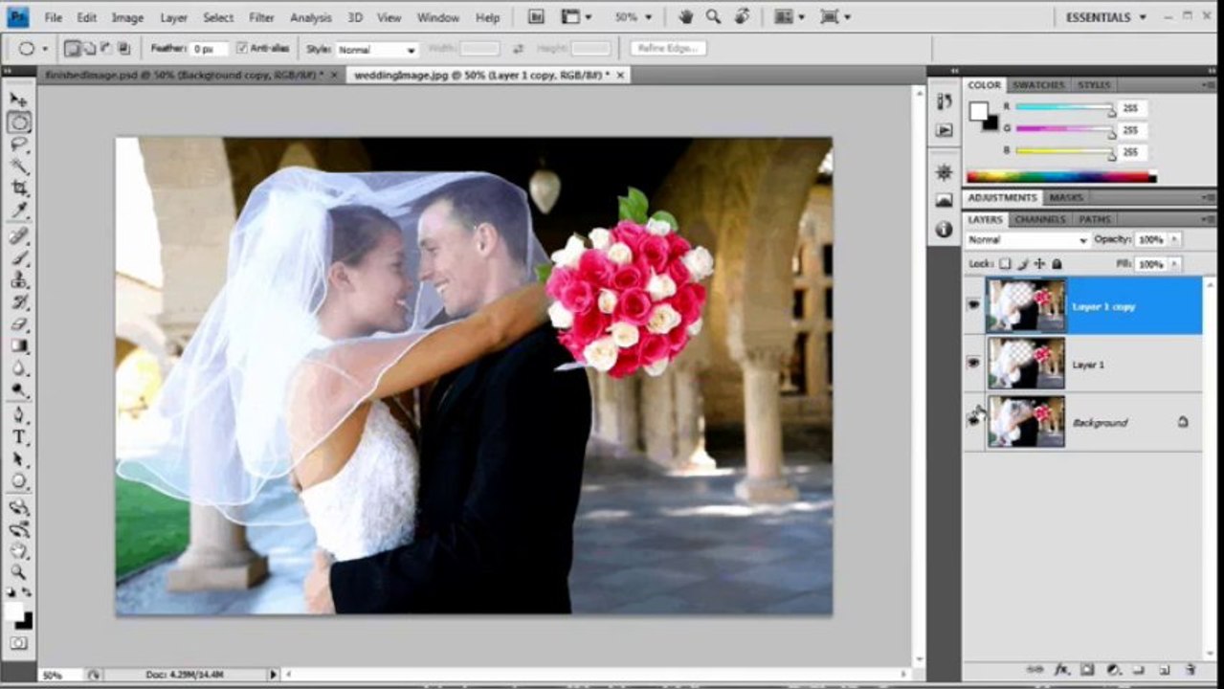This screenshot has height=689, width=1224.
Task: Click the color spectrum ramp
Action: point(1061,177)
